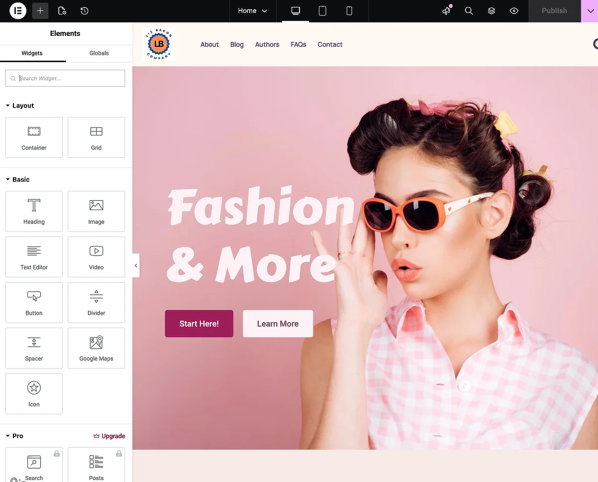Switch to mobile responsive view
The width and height of the screenshot is (598, 482).
click(x=349, y=11)
